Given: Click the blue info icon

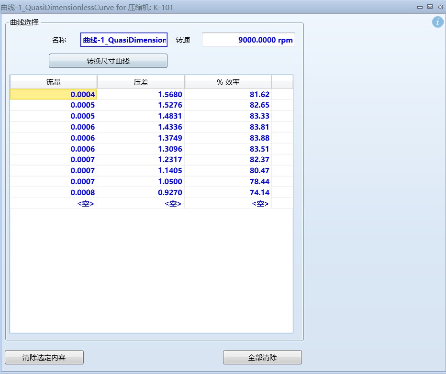Looking at the screenshot, I should 437,22.
